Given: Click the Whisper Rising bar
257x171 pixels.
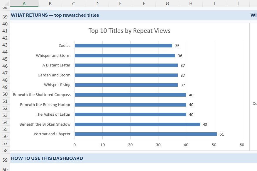Looking at the screenshot, I should click(126, 85).
